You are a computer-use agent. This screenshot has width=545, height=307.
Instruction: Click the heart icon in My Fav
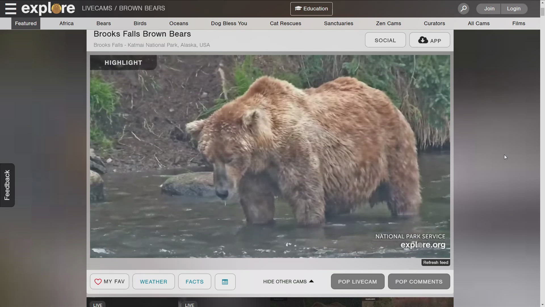pyautogui.click(x=98, y=282)
